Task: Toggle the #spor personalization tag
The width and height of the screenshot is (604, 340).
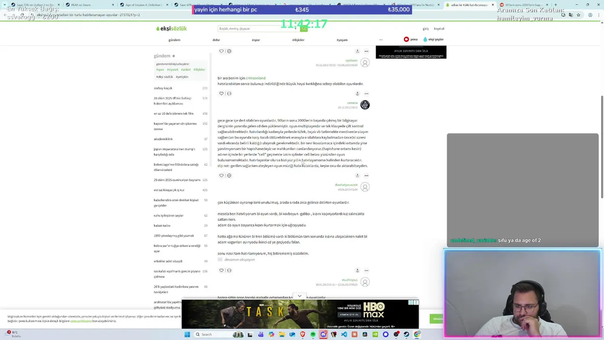Action: pyautogui.click(x=160, y=69)
